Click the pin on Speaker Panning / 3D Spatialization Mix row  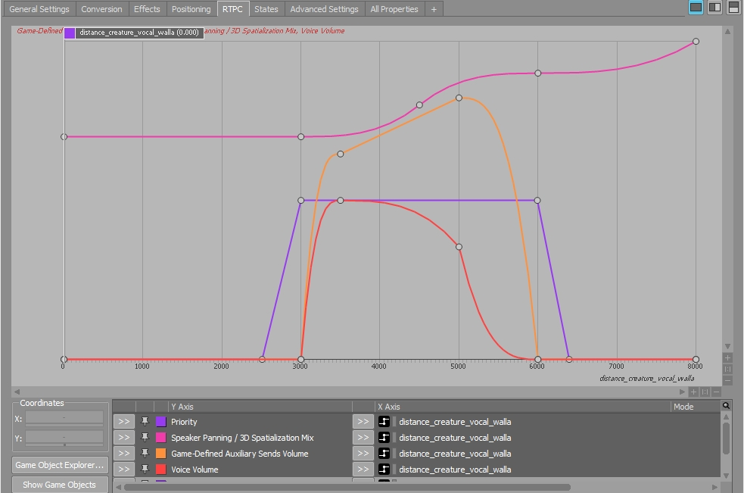[145, 438]
